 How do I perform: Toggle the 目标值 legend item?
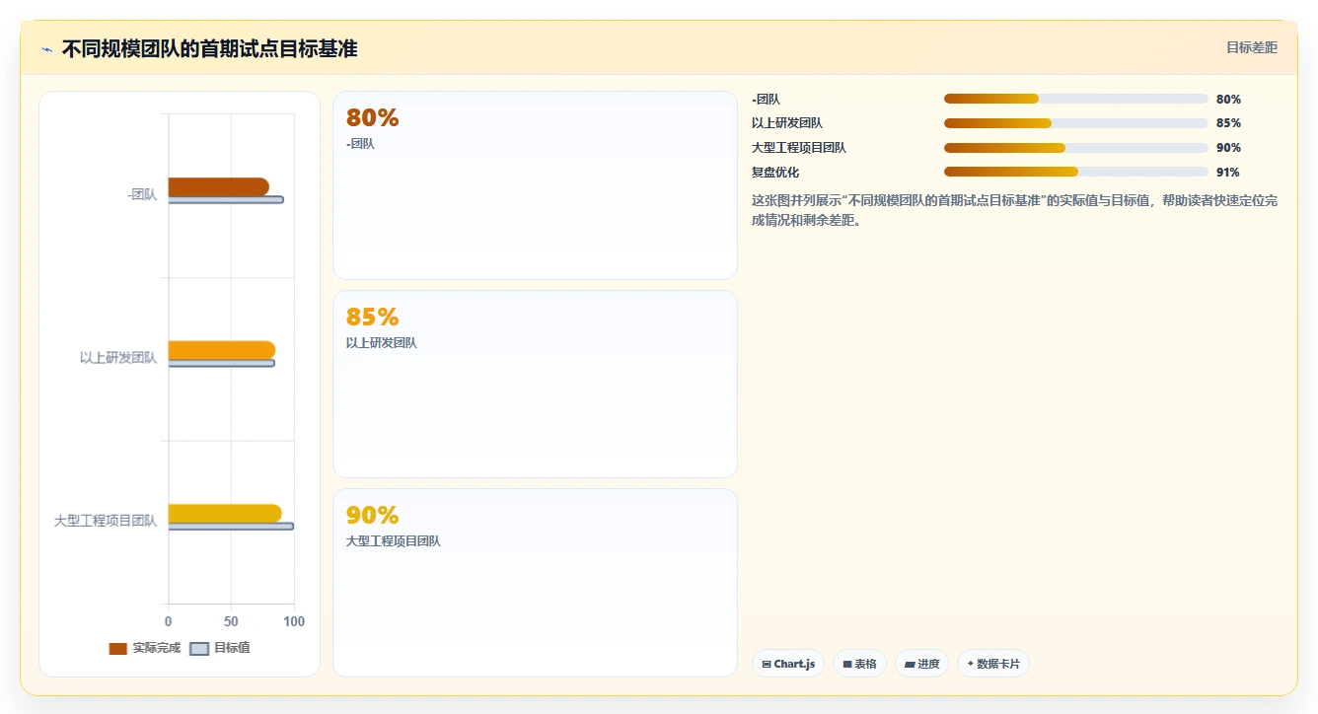(219, 648)
